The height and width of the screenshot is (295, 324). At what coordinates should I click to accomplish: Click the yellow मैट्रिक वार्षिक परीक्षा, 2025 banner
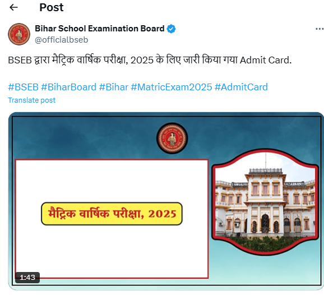112,214
